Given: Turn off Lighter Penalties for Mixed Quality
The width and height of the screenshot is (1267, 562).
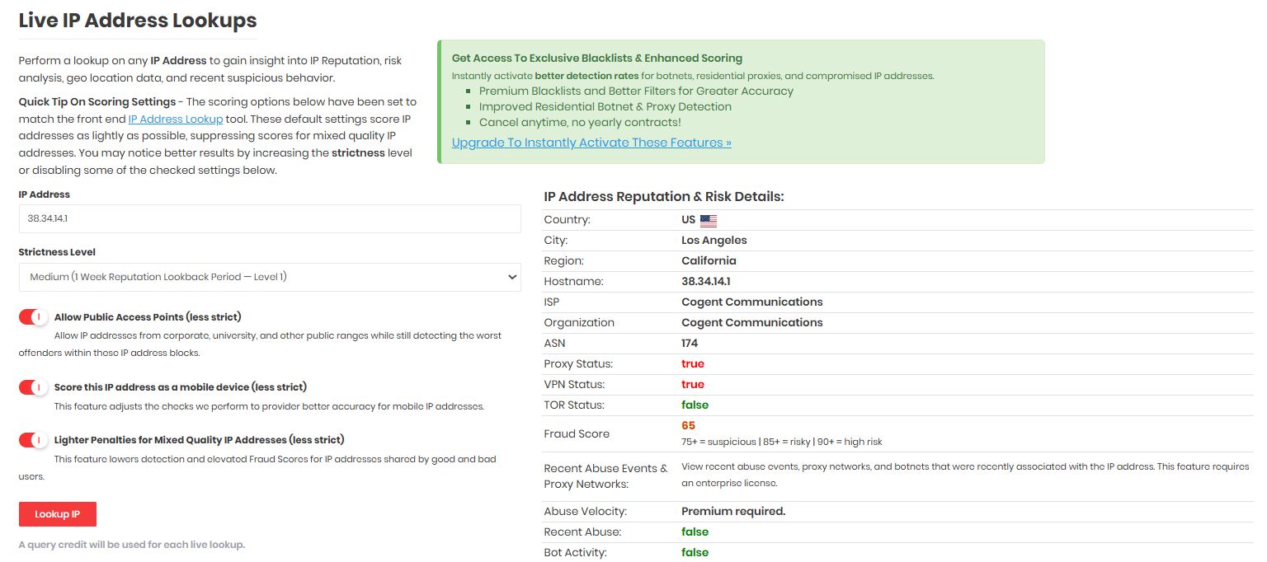Looking at the screenshot, I should (x=34, y=440).
